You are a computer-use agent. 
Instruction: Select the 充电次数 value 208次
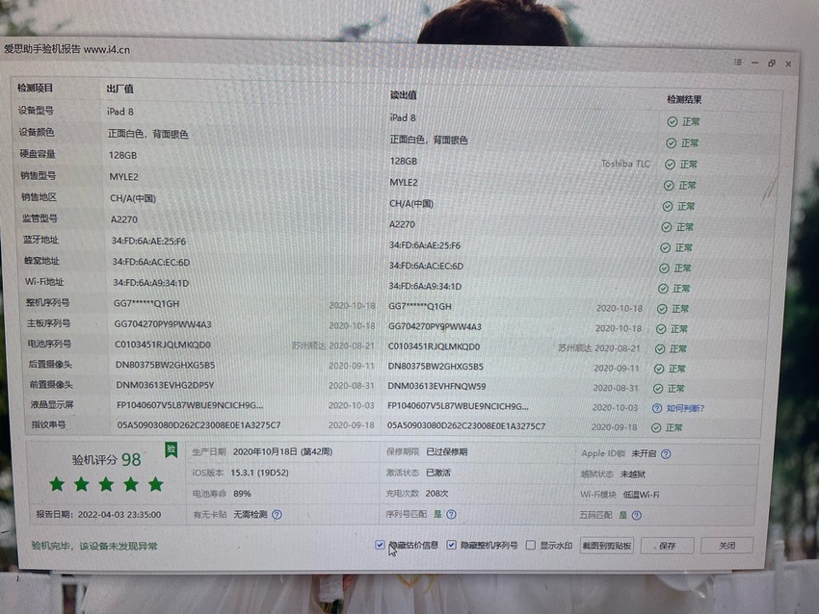[x=436, y=494]
